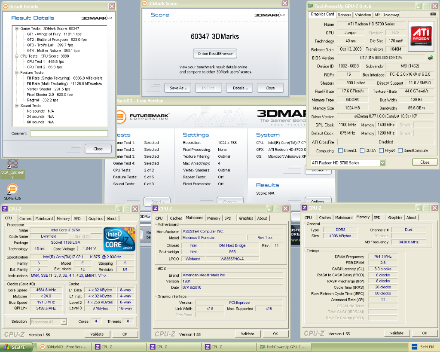Viewport: 440px width, 352px height.
Task: Open the OCA_Qscreeny desktop shortcut
Action: click(12, 164)
